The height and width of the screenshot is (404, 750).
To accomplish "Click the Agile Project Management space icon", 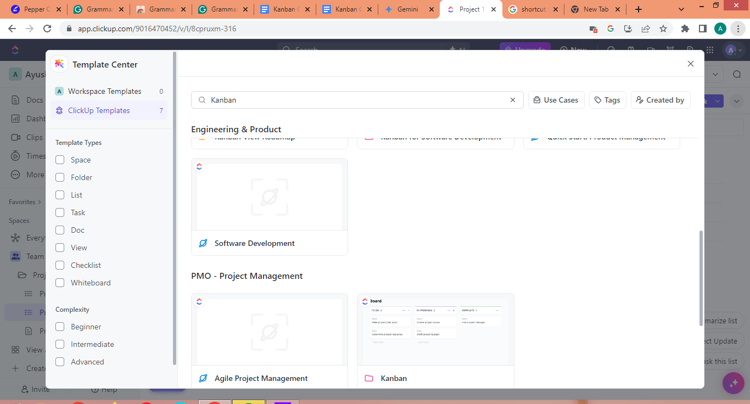I will coord(203,378).
